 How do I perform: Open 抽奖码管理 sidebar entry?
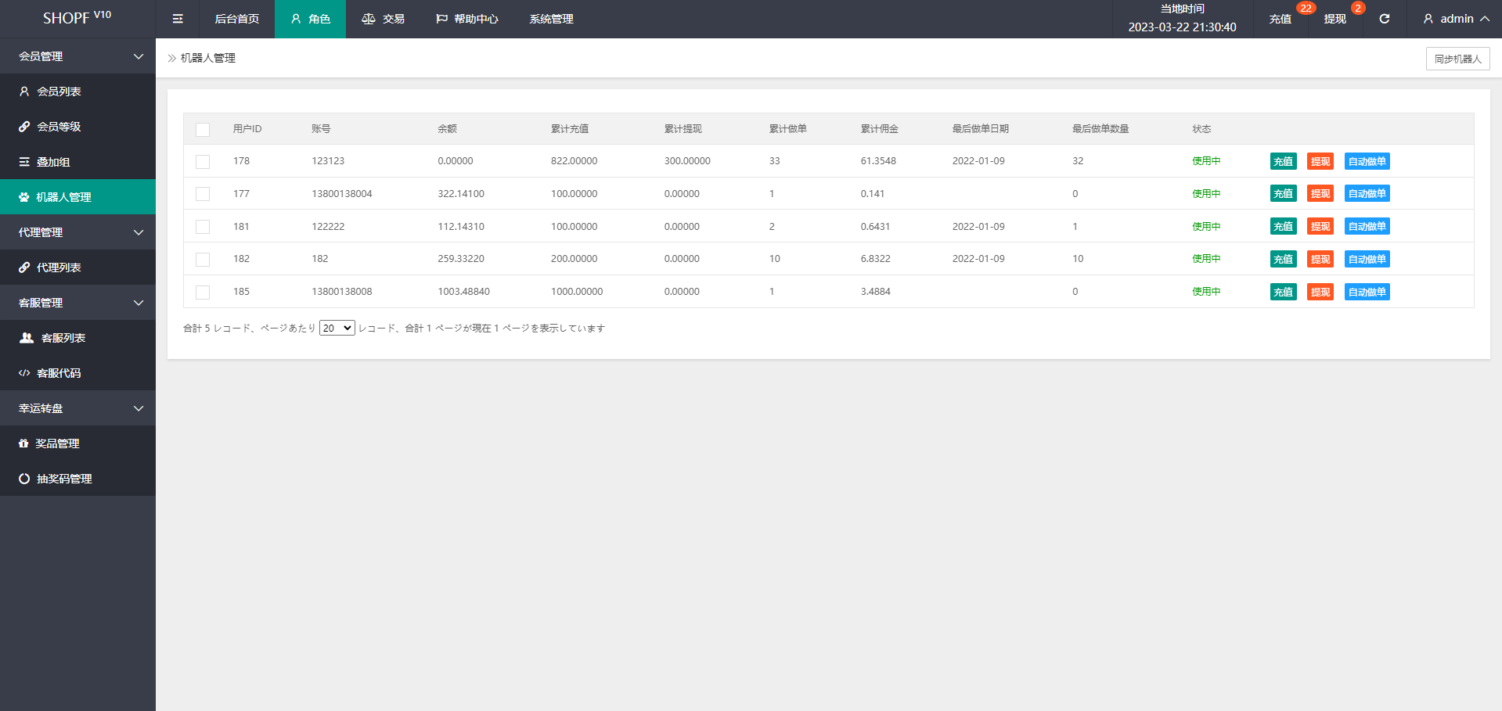click(x=64, y=479)
